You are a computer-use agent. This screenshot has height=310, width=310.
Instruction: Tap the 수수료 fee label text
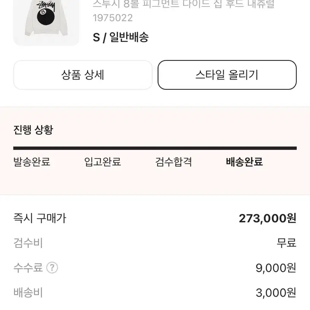pyautogui.click(x=28, y=268)
